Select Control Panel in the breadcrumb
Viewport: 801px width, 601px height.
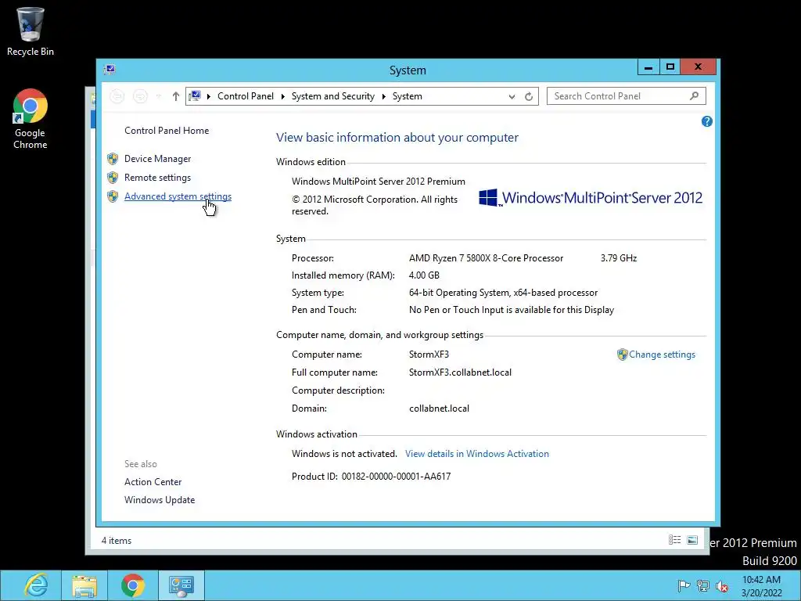(x=245, y=96)
